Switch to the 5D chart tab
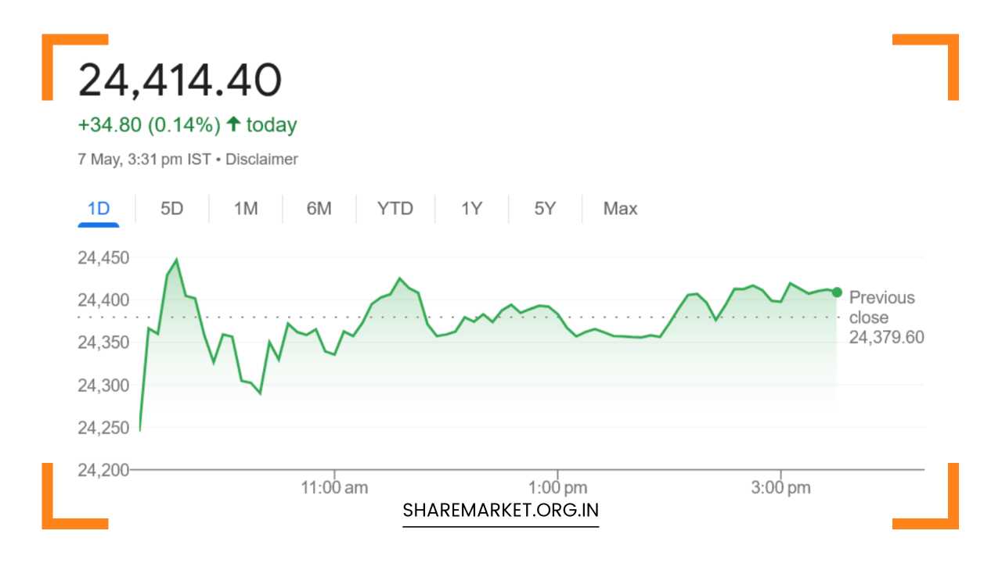1002x563 pixels. [x=171, y=209]
